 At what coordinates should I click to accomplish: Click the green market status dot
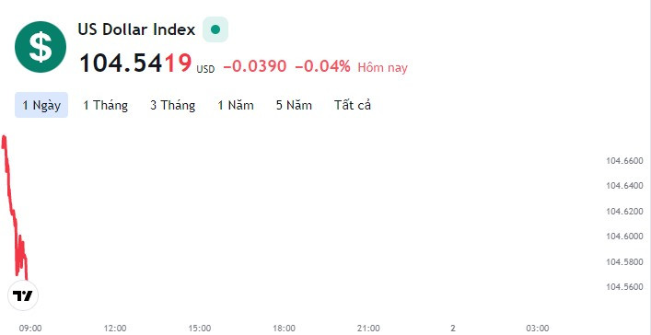pos(215,29)
